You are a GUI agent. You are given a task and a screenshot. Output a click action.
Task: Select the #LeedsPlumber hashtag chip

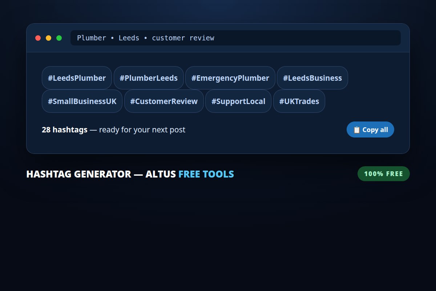[x=77, y=78]
